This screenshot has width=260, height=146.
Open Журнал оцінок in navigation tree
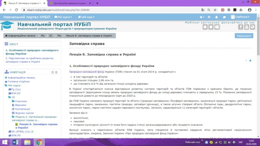pyautogui.click(x=24, y=113)
